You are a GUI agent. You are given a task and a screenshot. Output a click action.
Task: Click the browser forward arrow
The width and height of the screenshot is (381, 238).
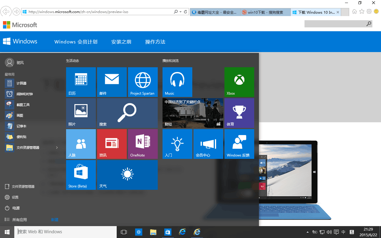point(16,12)
